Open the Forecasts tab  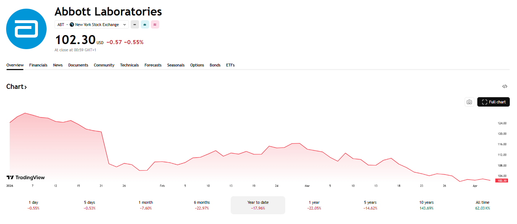point(153,65)
